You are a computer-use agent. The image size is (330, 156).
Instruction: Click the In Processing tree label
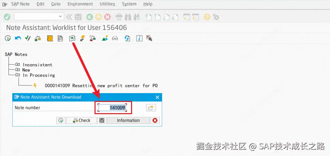tap(39, 75)
